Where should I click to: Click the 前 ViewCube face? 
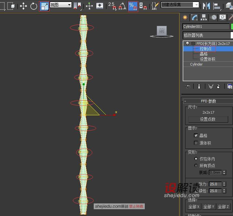162,31
